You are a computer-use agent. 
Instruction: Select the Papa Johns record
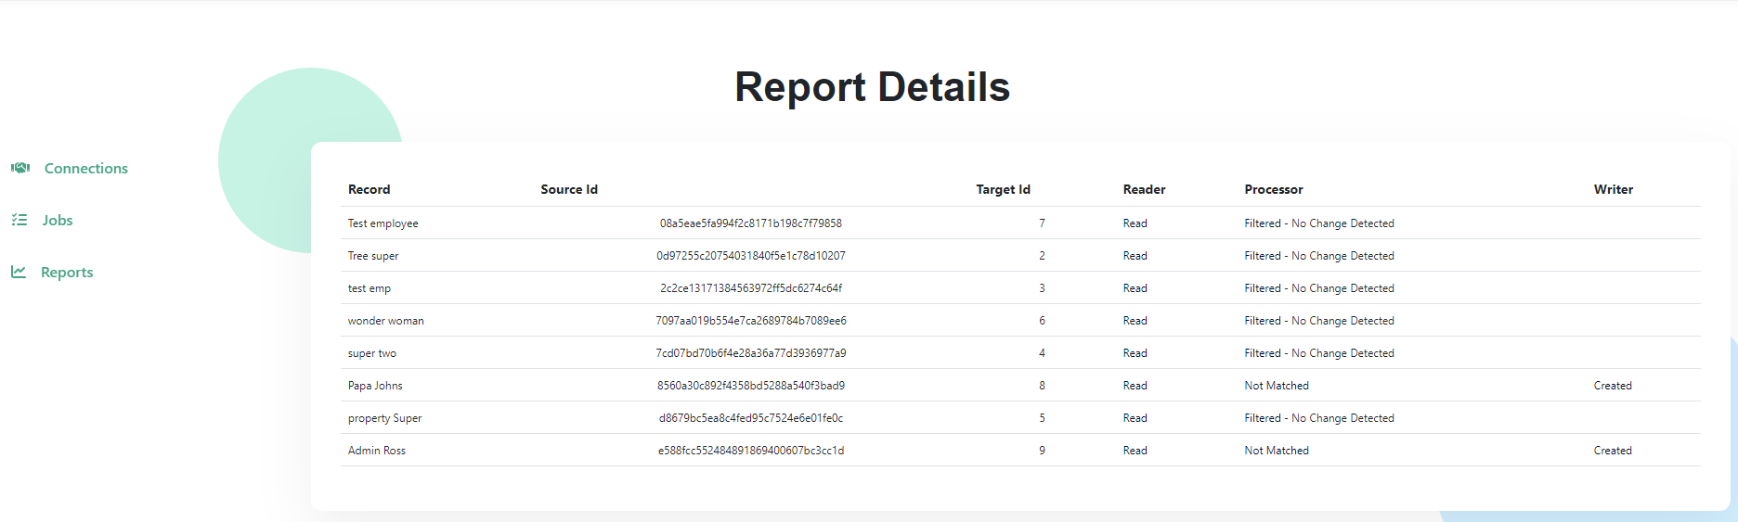point(375,386)
